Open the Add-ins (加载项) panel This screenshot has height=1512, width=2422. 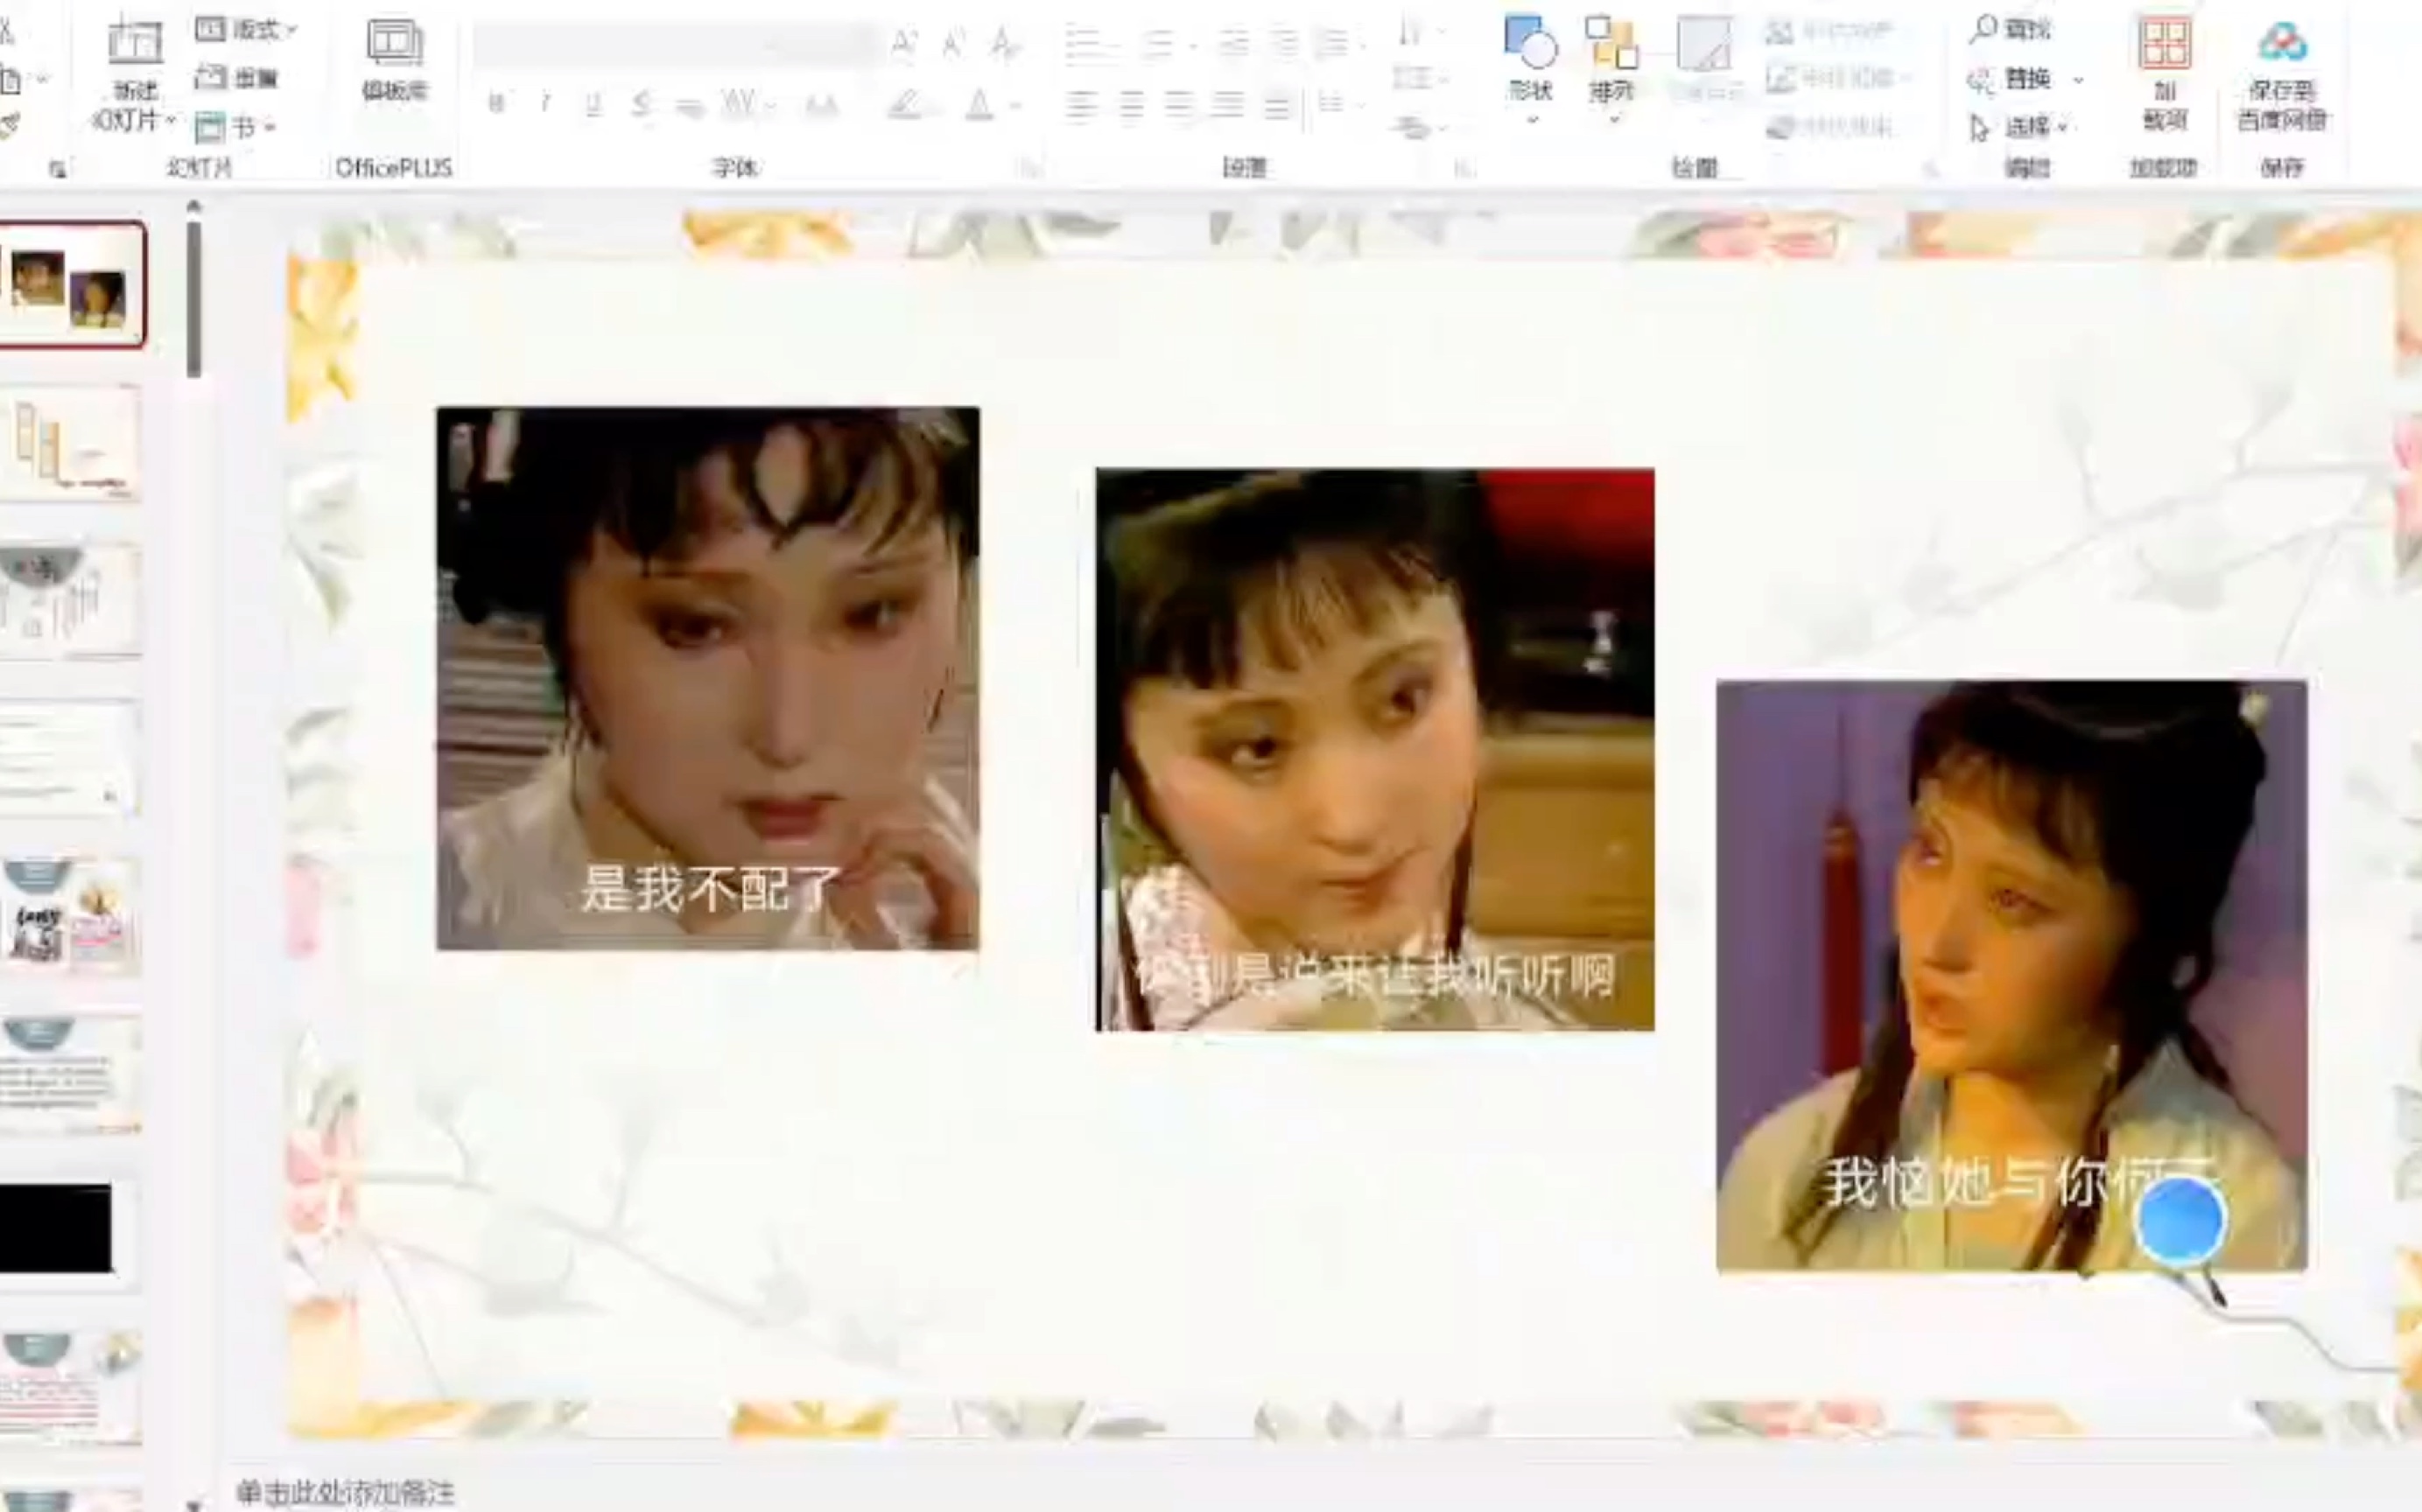click(2164, 73)
